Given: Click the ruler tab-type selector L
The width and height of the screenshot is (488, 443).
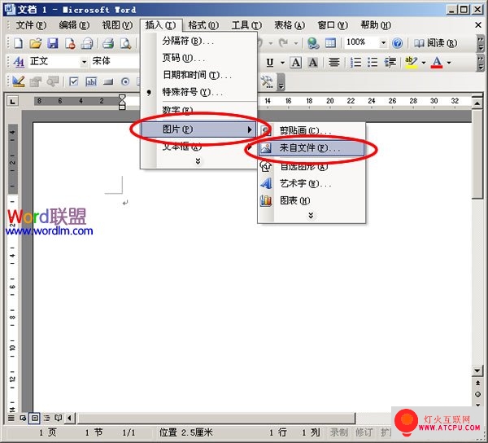Looking at the screenshot, I should (x=12, y=101).
